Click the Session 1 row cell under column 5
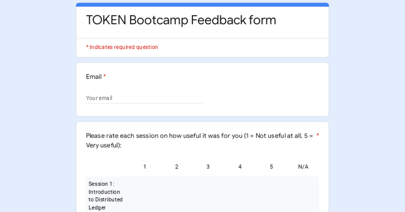 pyautogui.click(x=271, y=195)
